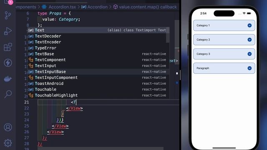This screenshot has width=267, height=150.
Task: Select value.content.map() callback breadcrumb
Action: (x=148, y=7)
